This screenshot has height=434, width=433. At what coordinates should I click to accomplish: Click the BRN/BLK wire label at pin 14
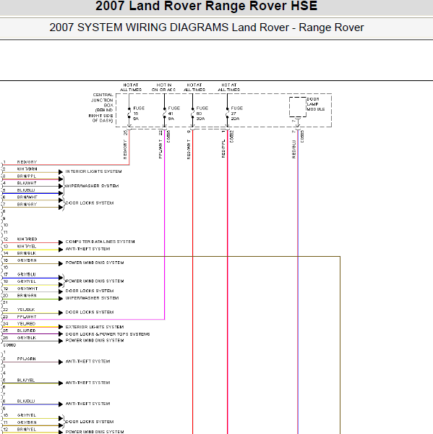coord(27,253)
